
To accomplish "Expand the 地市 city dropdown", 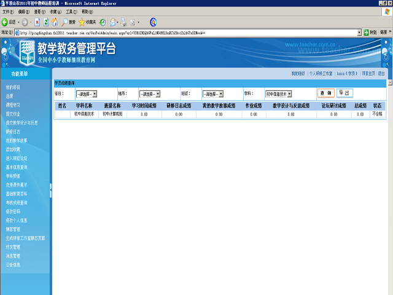I will [x=149, y=94].
